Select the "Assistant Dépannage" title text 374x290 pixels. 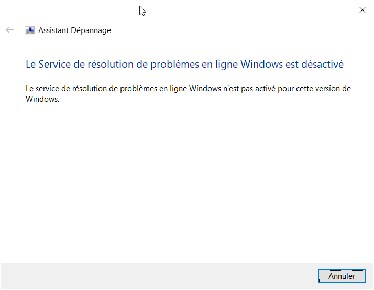point(74,30)
